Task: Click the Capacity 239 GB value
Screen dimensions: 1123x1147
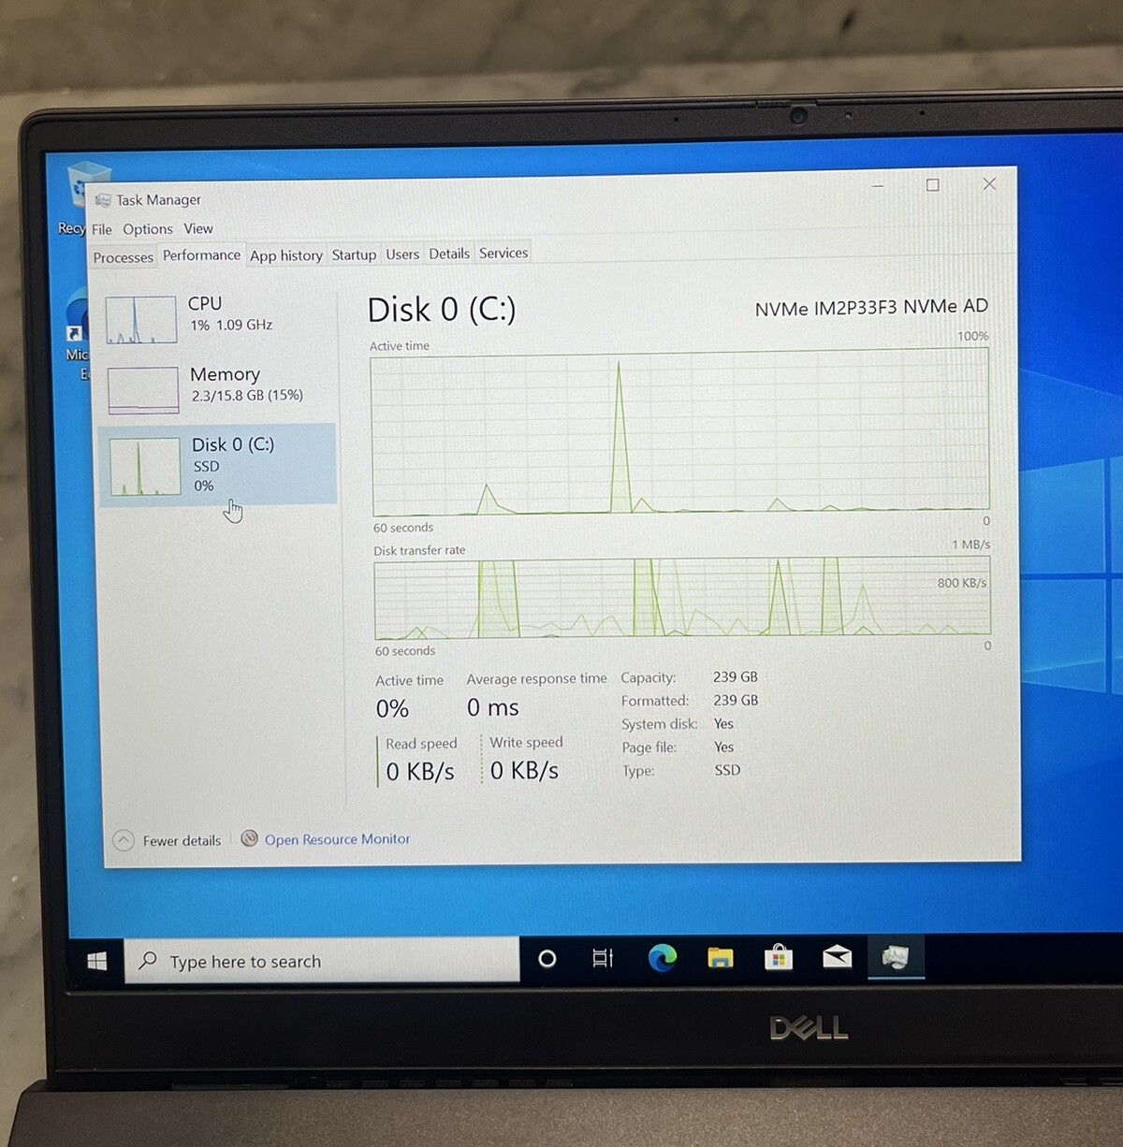Action: pyautogui.click(x=736, y=676)
